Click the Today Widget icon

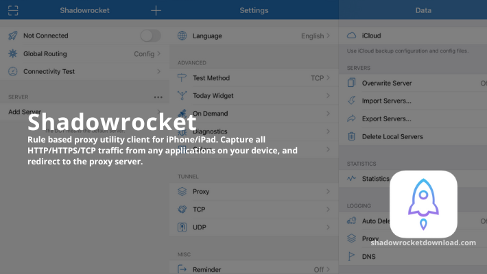[x=182, y=96]
